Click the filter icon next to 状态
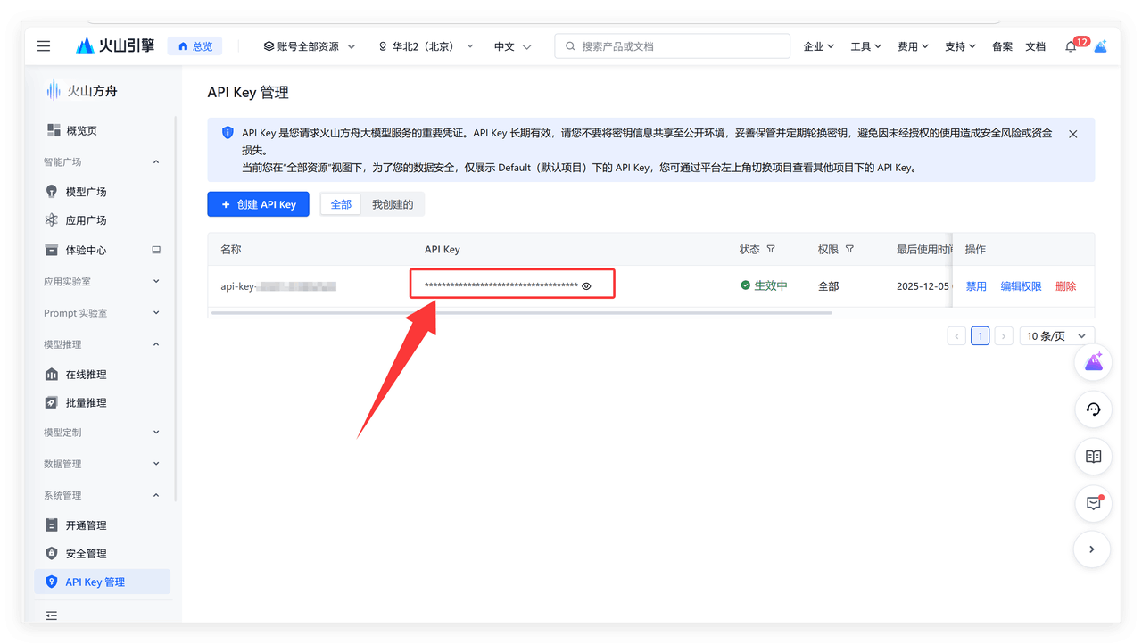This screenshot has width=1142, height=644. click(771, 250)
